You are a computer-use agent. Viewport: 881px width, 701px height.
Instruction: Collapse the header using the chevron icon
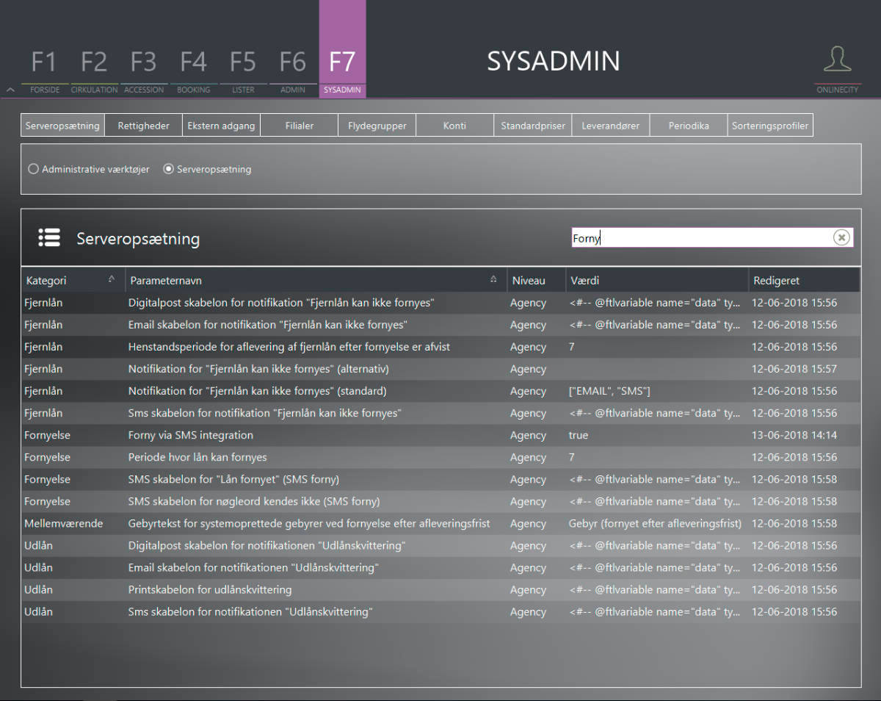10,89
